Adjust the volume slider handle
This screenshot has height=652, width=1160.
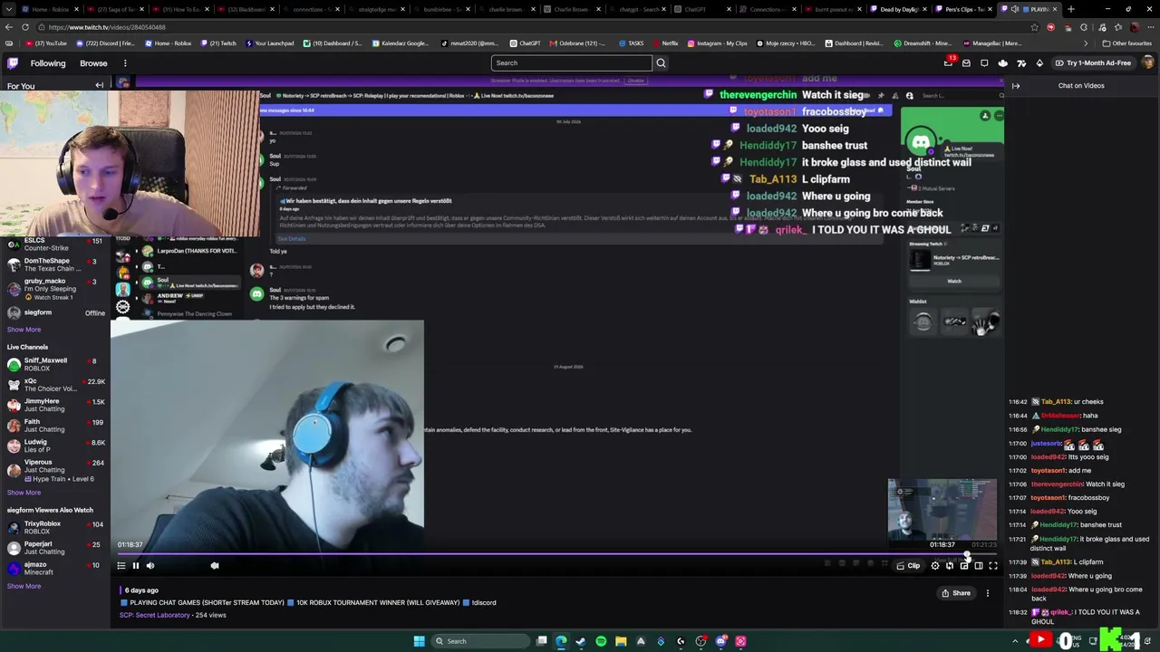pos(215,566)
